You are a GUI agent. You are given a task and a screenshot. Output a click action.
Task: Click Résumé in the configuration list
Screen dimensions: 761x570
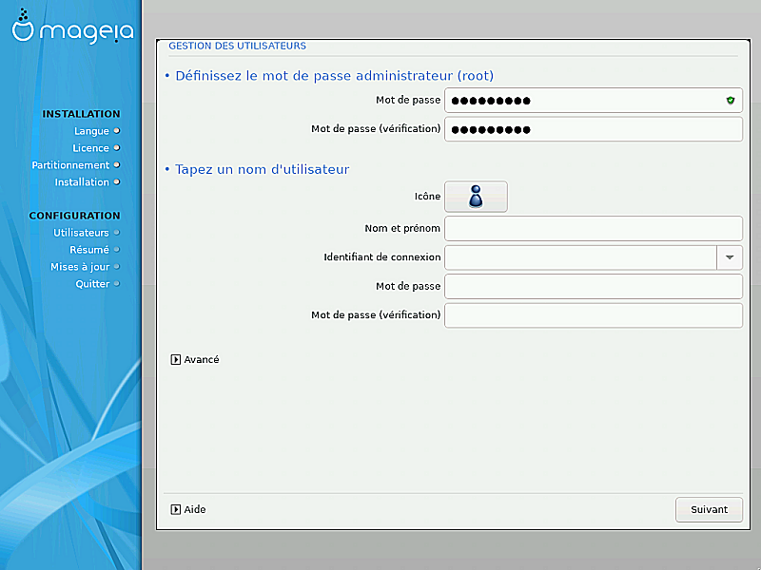click(x=89, y=250)
